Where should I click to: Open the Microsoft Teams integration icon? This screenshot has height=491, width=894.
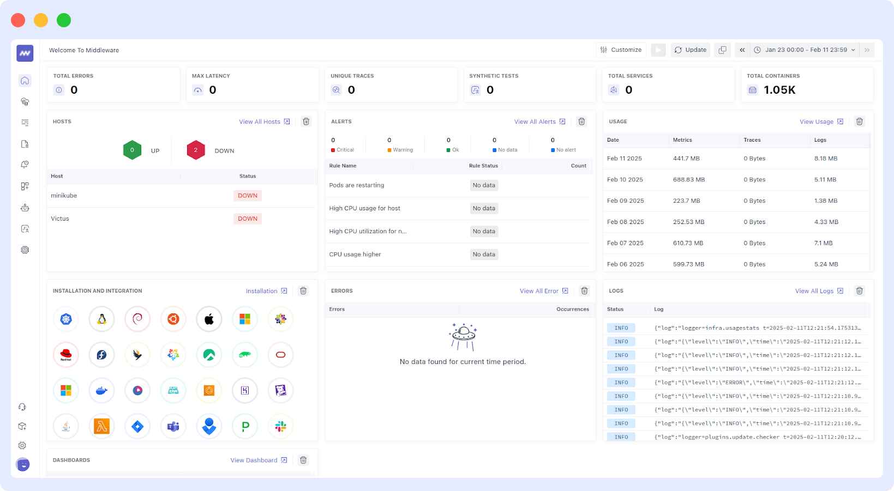point(173,426)
